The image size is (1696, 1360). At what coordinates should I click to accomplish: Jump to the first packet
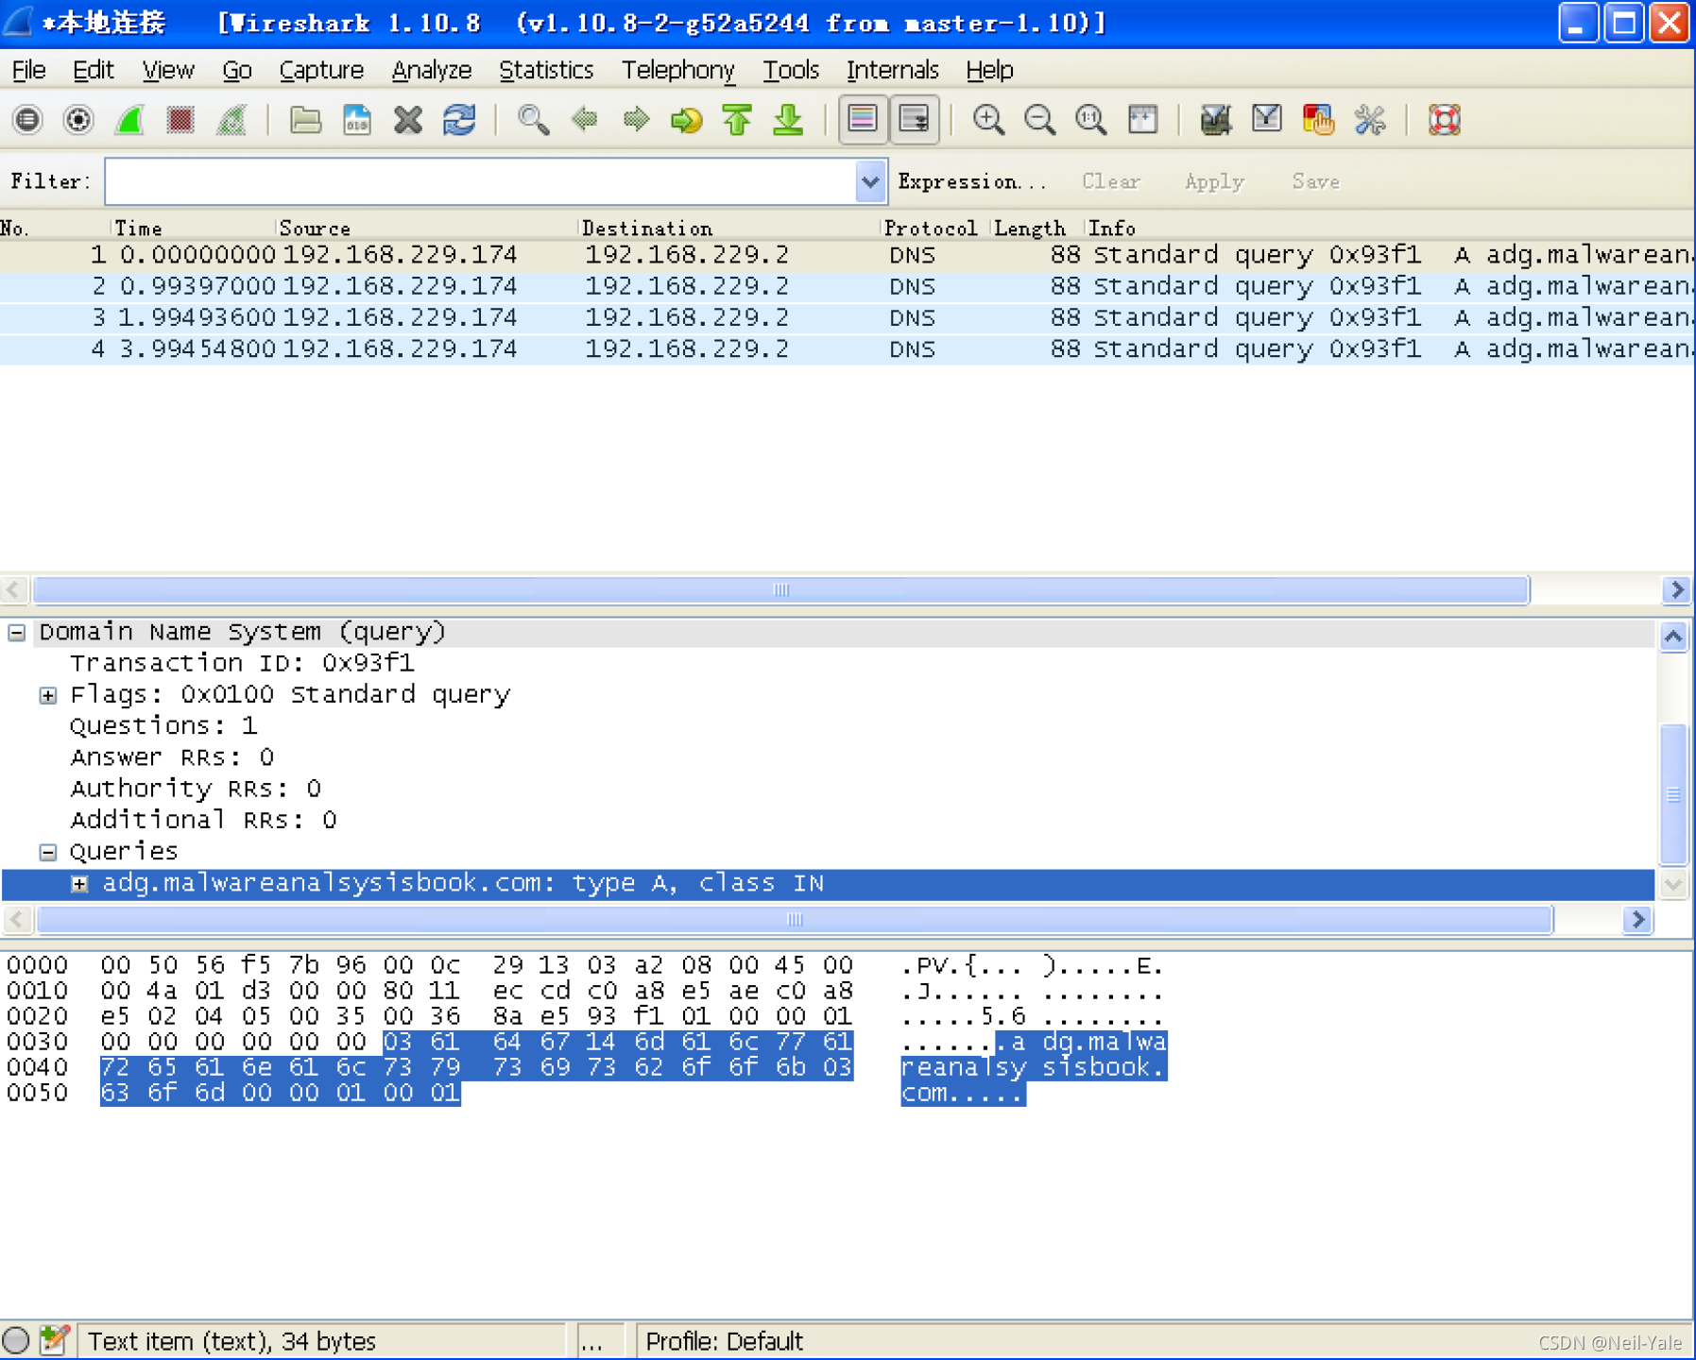tap(737, 120)
